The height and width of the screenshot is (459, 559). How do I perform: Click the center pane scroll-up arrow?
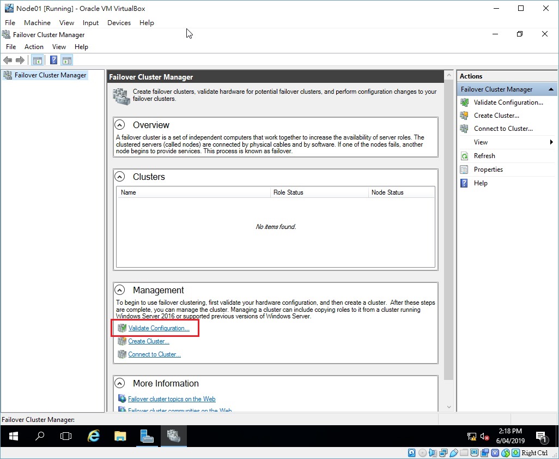tap(449, 75)
